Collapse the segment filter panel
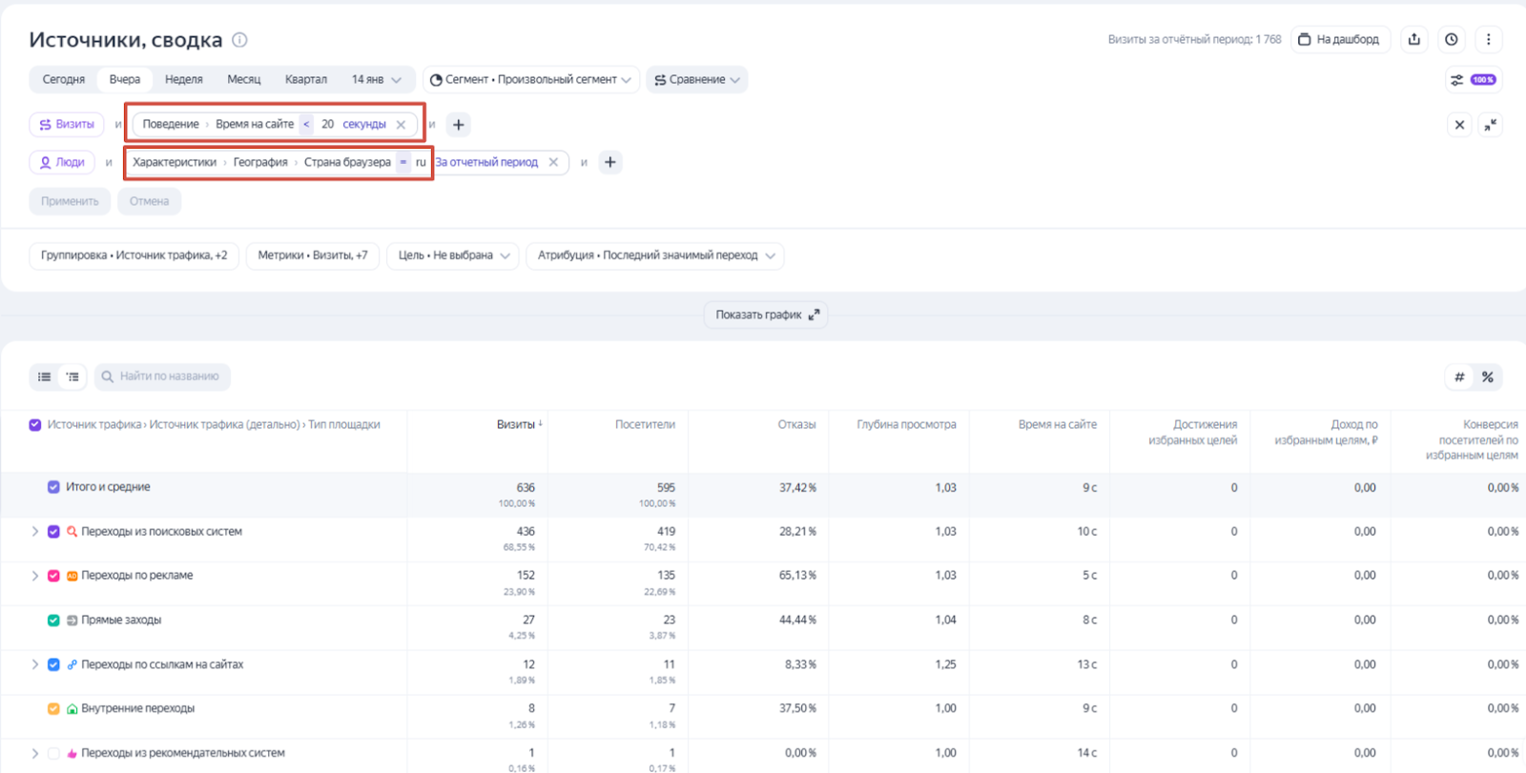1526x773 pixels. pos(1490,125)
